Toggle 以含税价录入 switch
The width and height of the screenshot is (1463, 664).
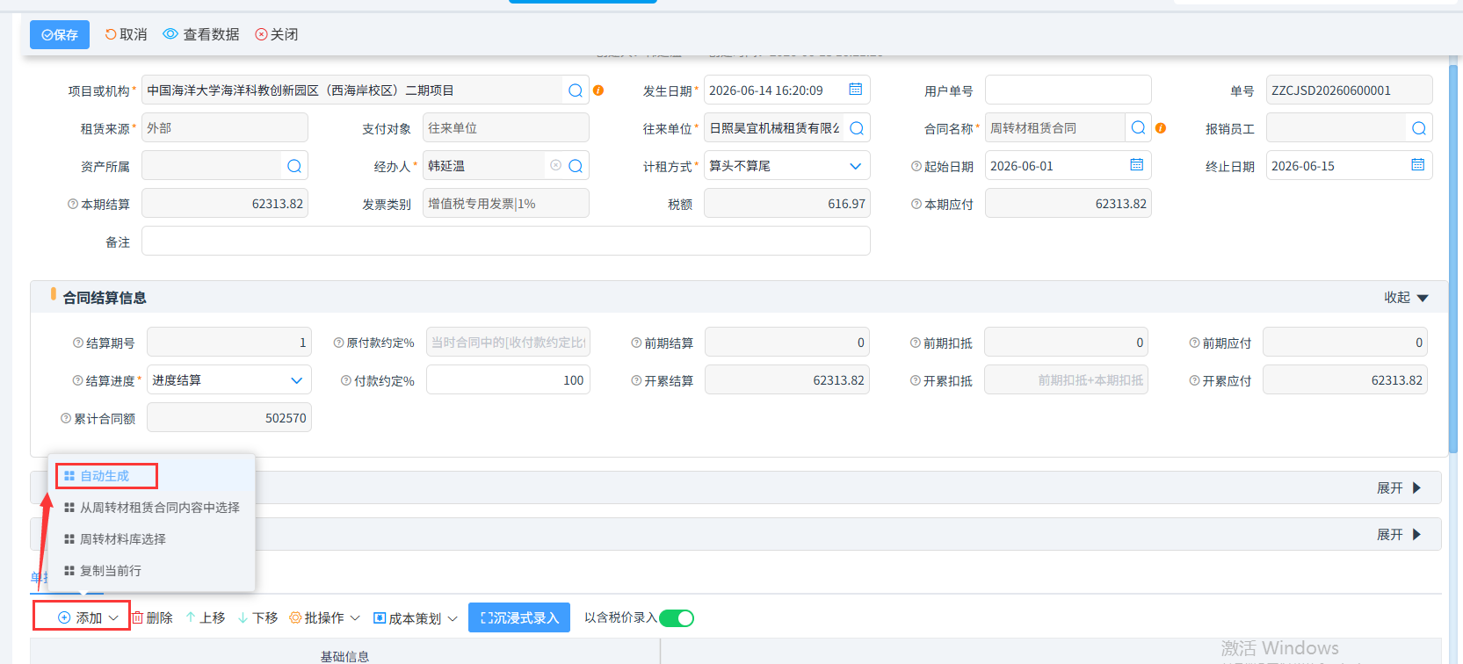[677, 618]
